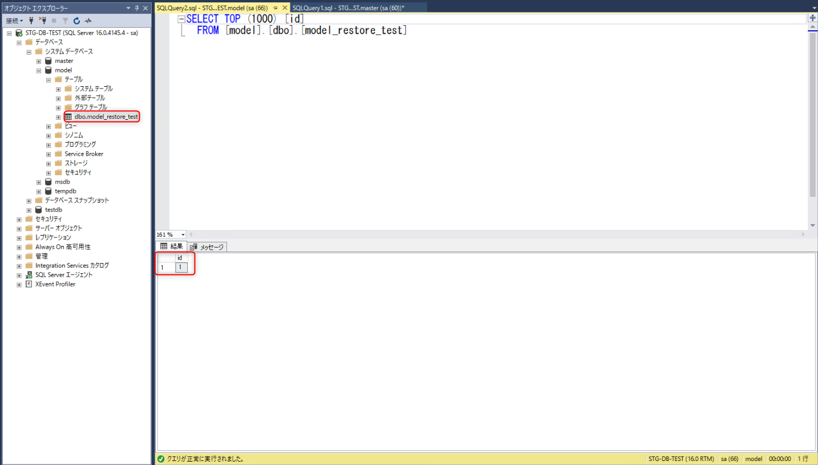Screen dimensions: 818x465
Task: Pin the Object Explorer panel
Action: coord(137,8)
